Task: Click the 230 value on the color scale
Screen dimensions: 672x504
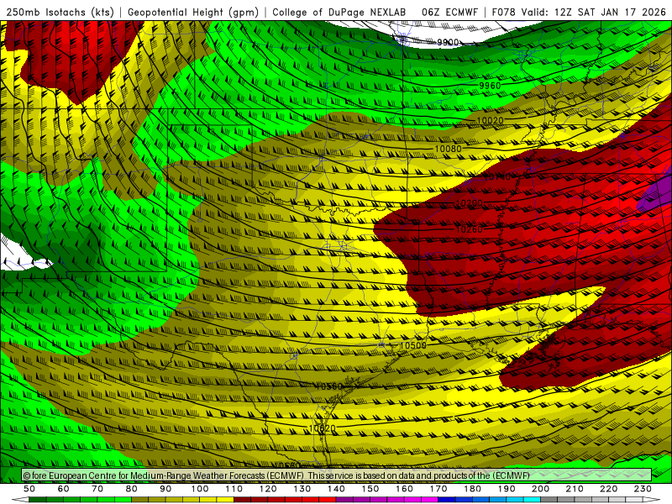Action: point(643,489)
